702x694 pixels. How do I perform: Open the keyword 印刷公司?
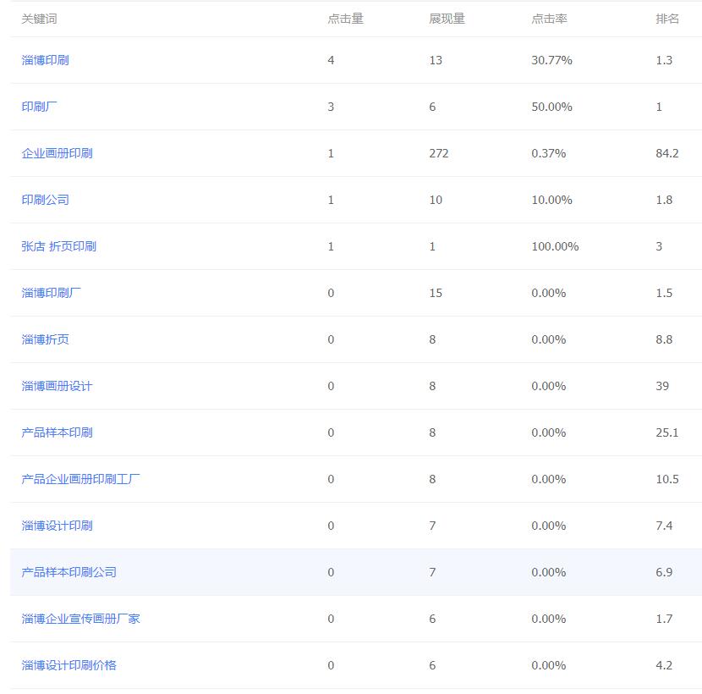pos(46,200)
